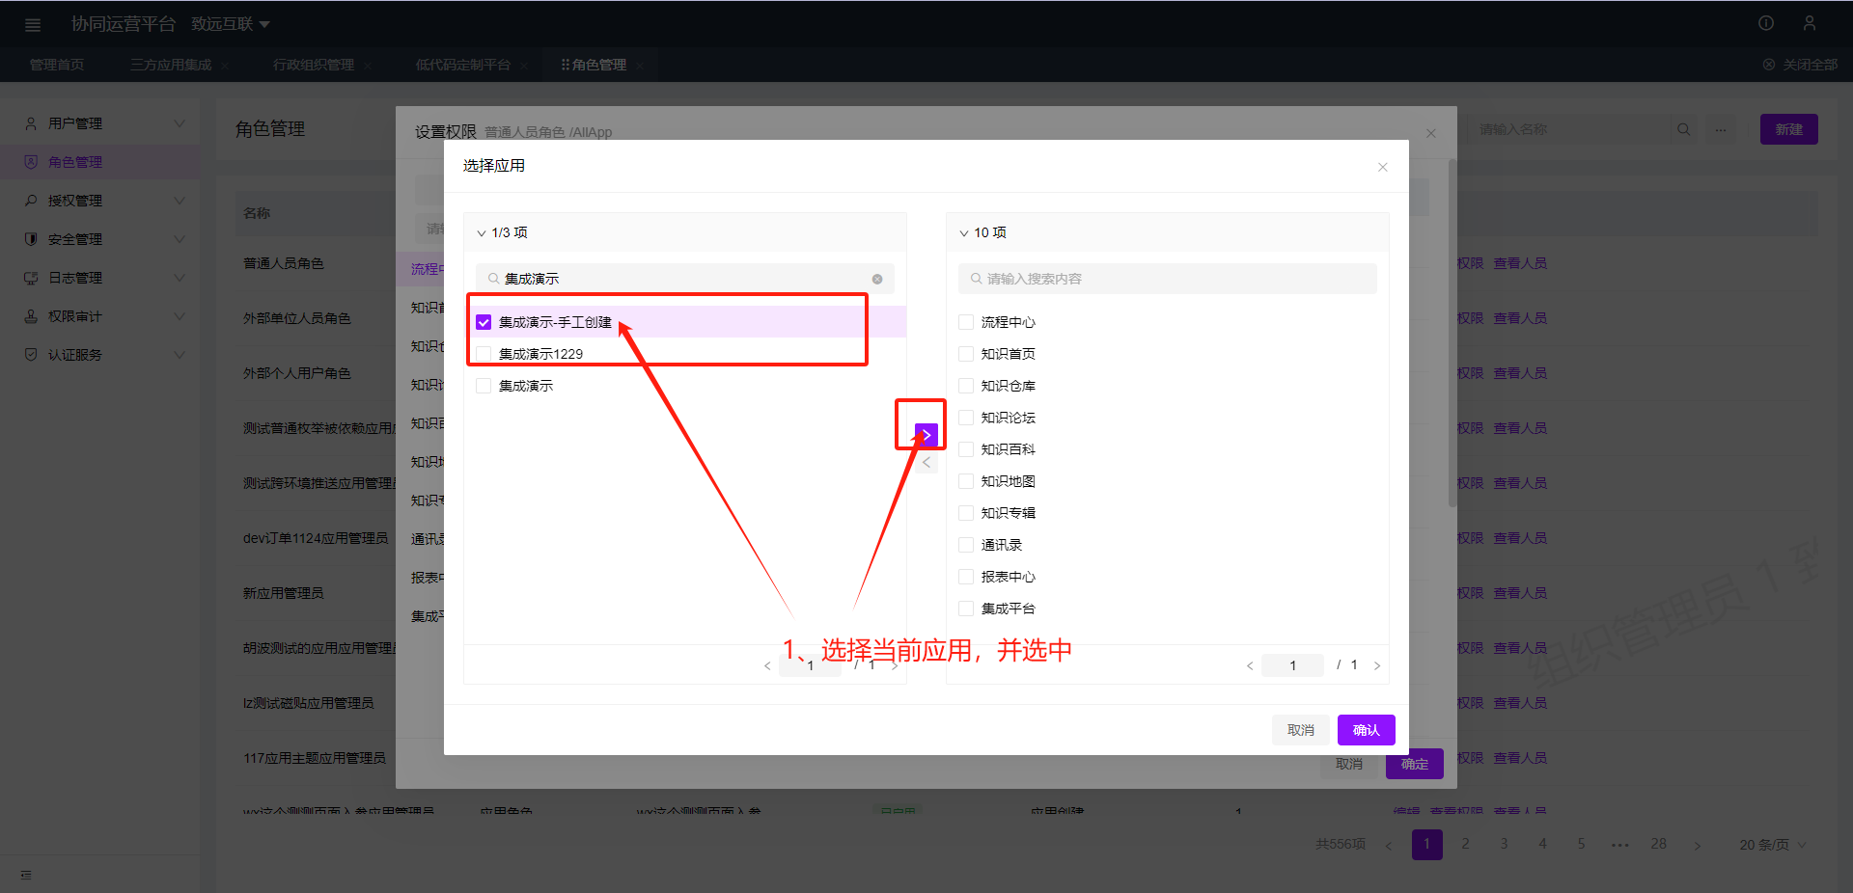Image resolution: width=1853 pixels, height=893 pixels.
Task: Uncheck the 集成演示-手工创建 checkbox
Action: pyautogui.click(x=484, y=322)
